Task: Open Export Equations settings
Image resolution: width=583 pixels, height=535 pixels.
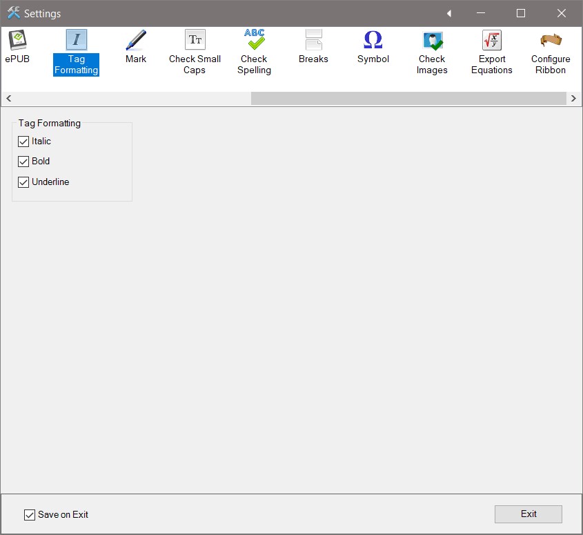Action: (x=491, y=52)
